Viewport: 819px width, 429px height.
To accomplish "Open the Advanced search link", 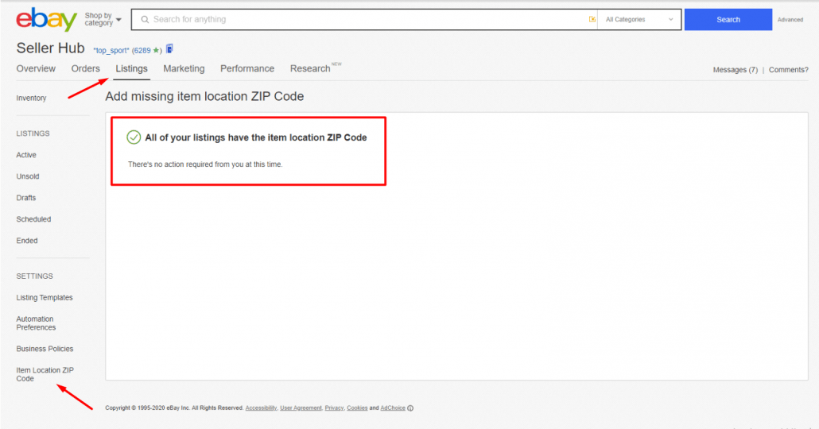I will point(790,20).
